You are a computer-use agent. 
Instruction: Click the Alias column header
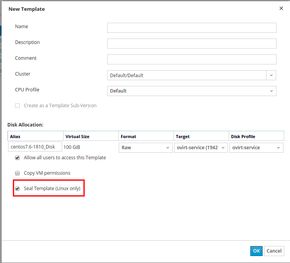point(35,136)
